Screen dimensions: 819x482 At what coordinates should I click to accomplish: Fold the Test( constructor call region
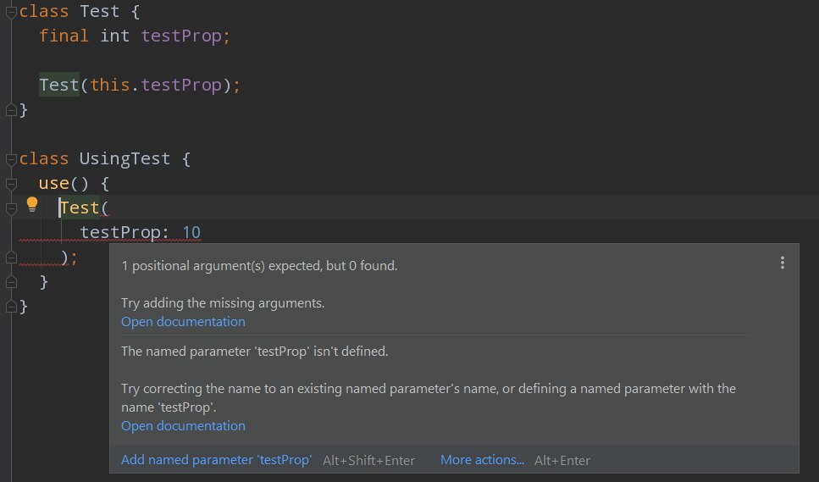pyautogui.click(x=11, y=208)
